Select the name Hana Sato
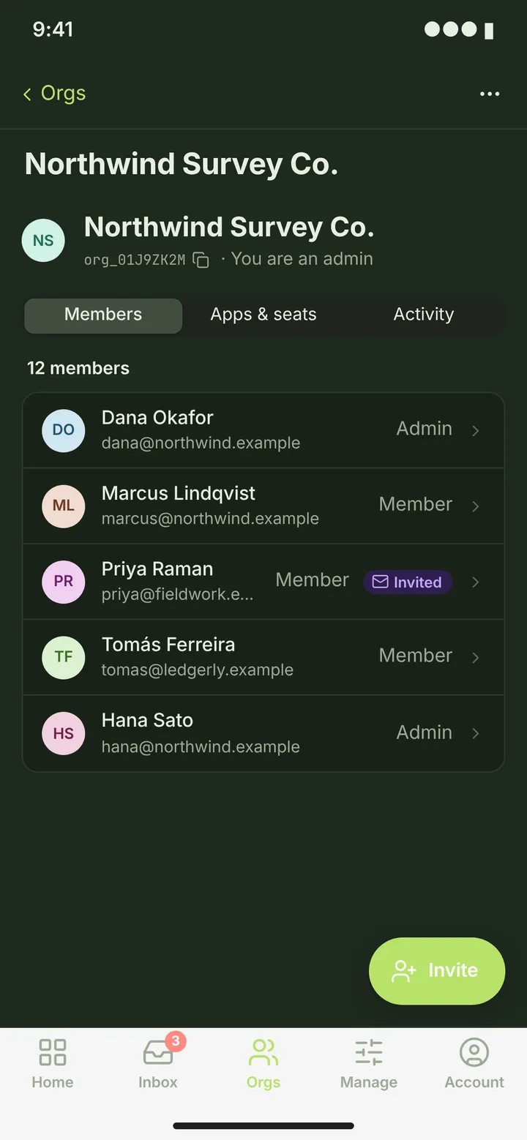Screen dimensions: 527x1140 tap(147, 721)
